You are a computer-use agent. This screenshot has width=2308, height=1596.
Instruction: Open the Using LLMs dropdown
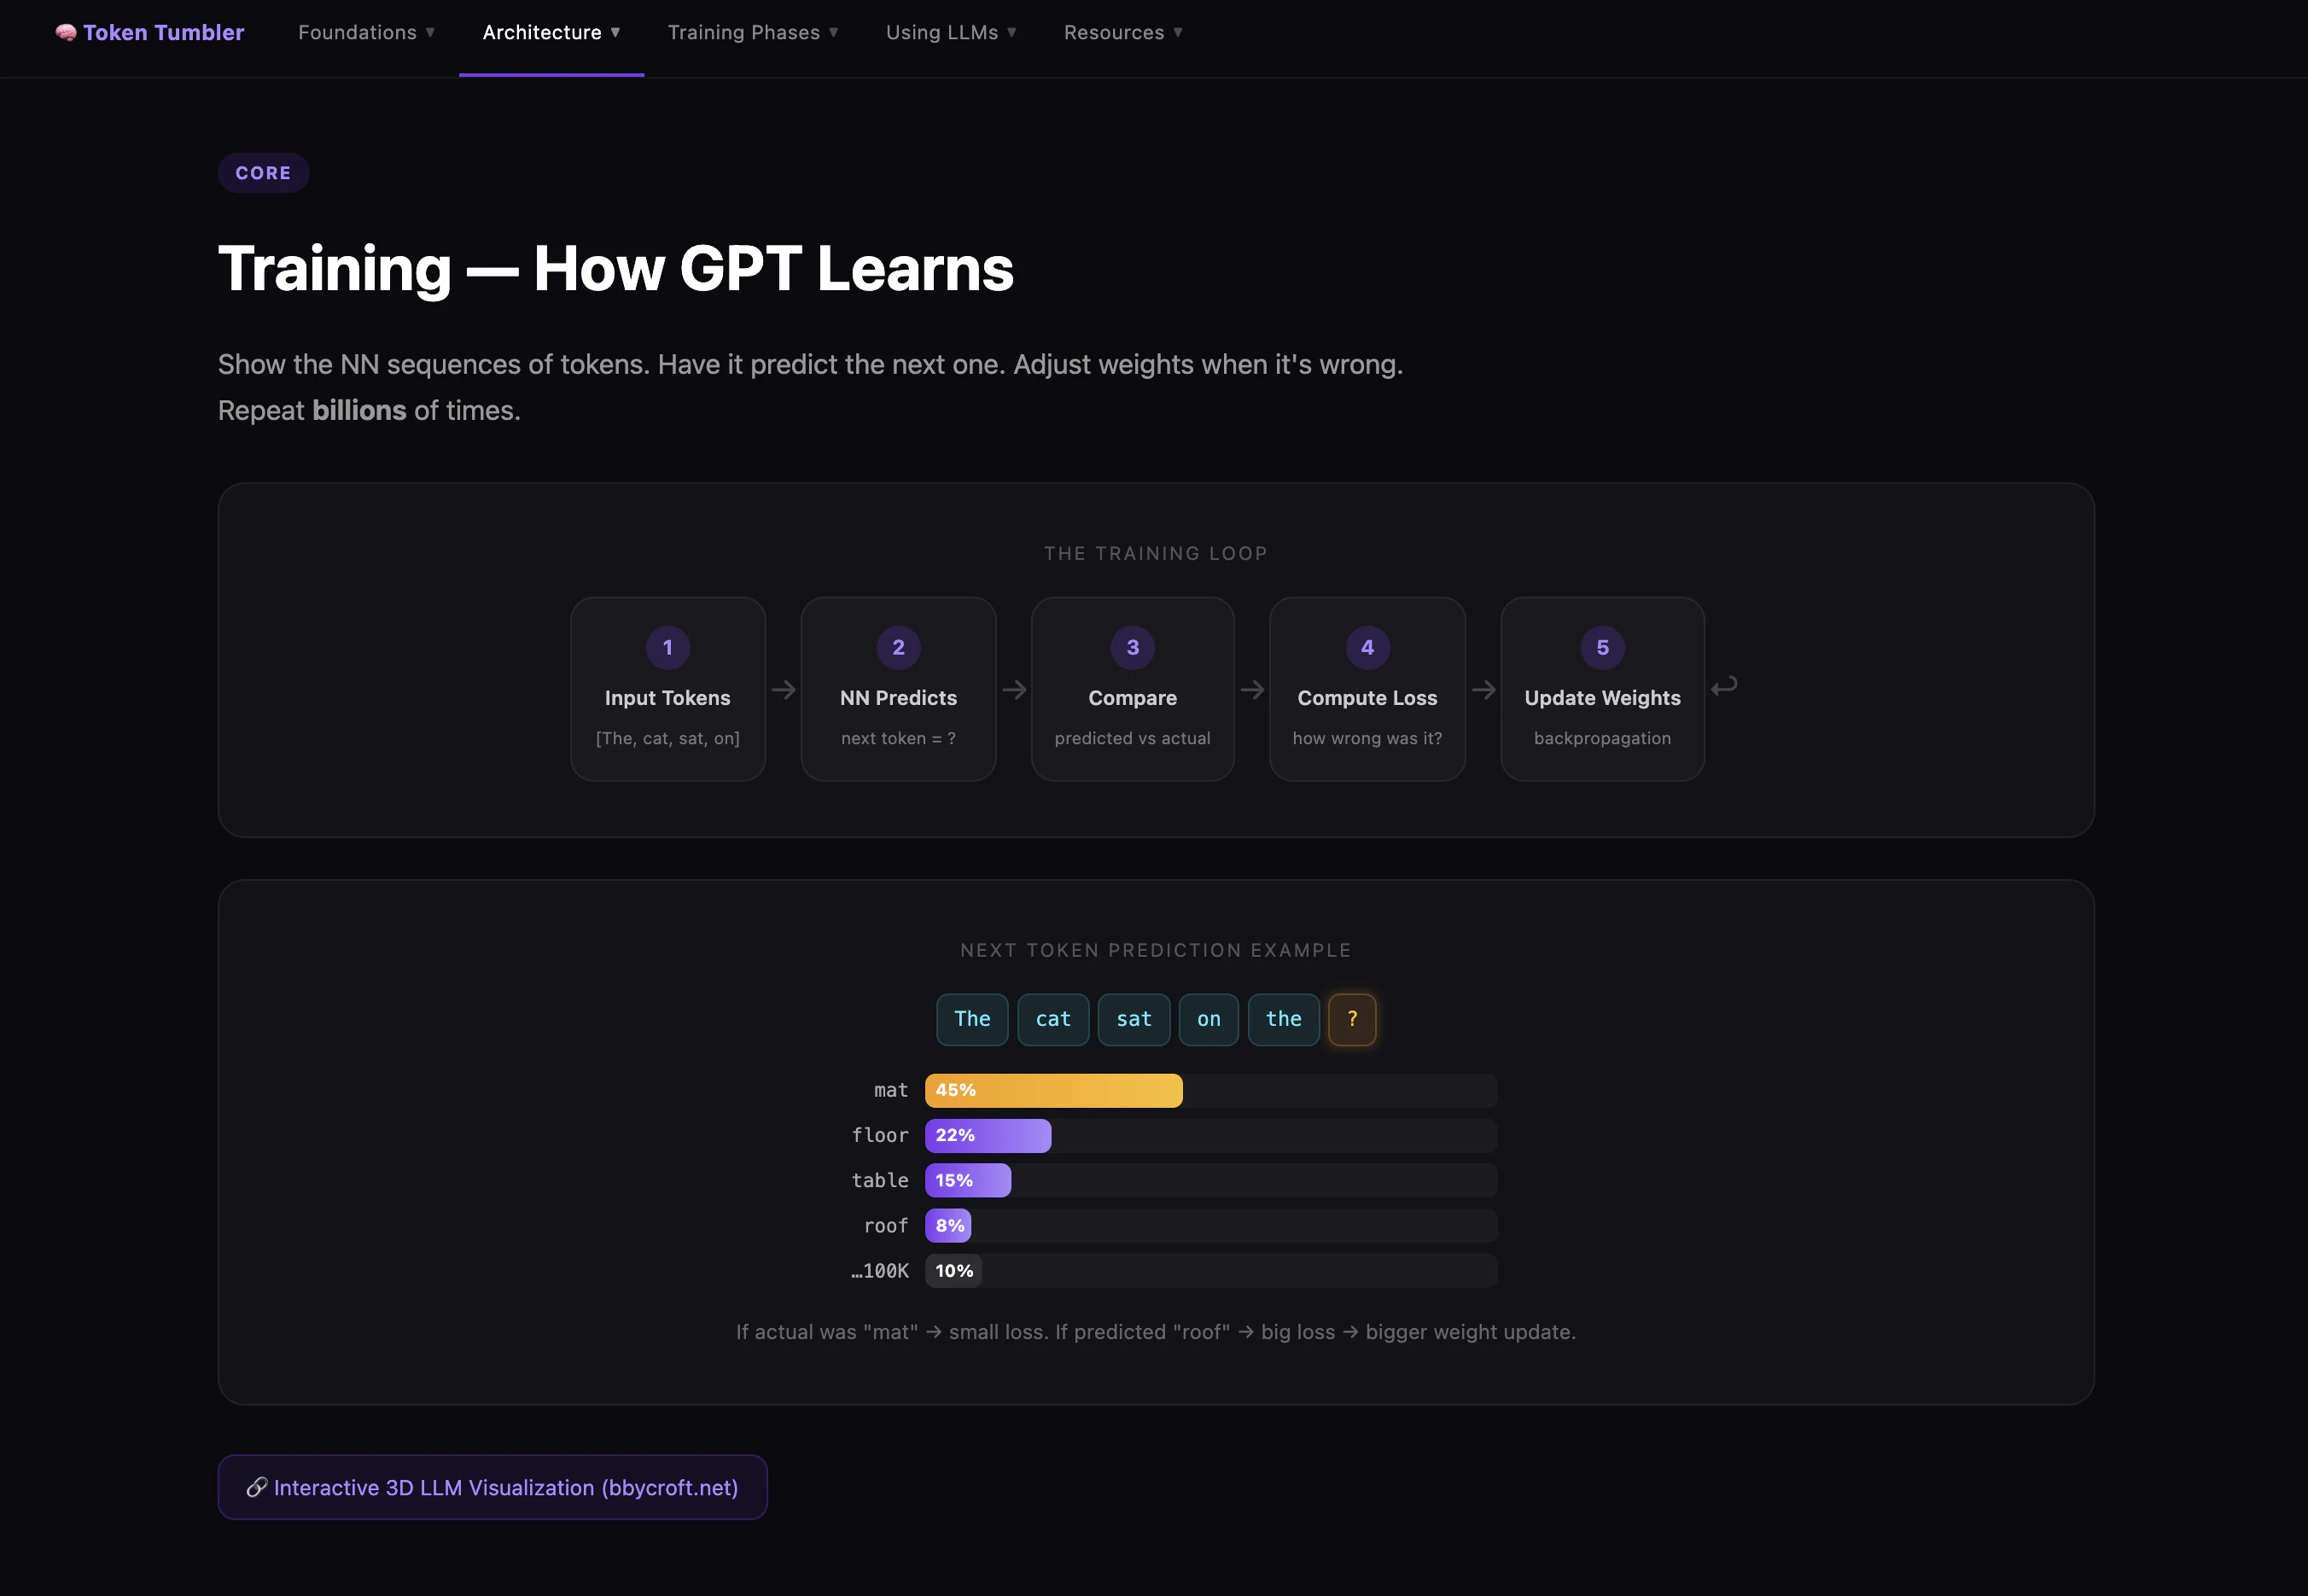pos(950,32)
